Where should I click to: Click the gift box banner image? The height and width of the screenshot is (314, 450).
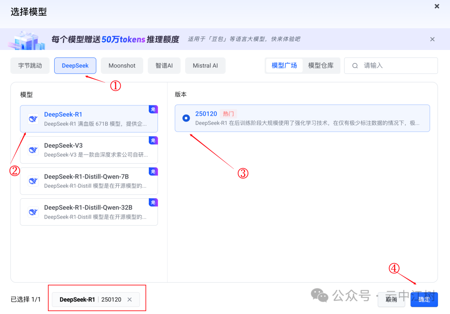tap(26, 40)
